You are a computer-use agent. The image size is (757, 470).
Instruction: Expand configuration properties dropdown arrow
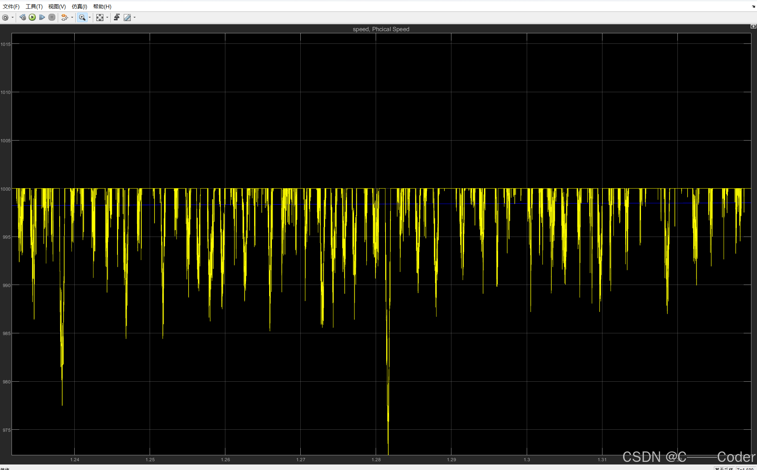(13, 18)
